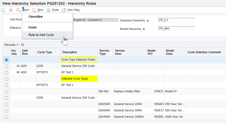The image size is (226, 123).
Task: Click the Cycle Type column header
Action: click(x=45, y=52)
